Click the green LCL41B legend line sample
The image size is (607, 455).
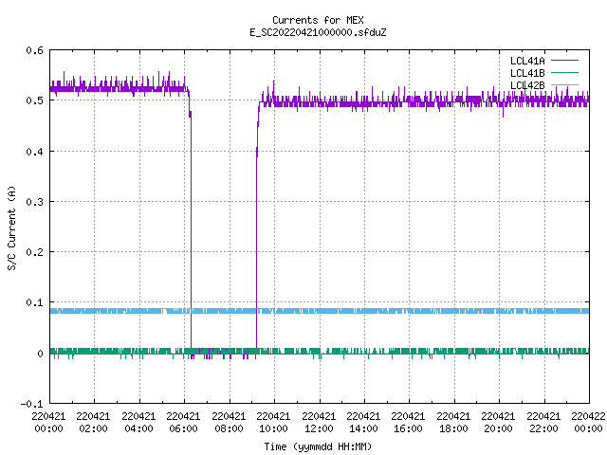point(564,72)
